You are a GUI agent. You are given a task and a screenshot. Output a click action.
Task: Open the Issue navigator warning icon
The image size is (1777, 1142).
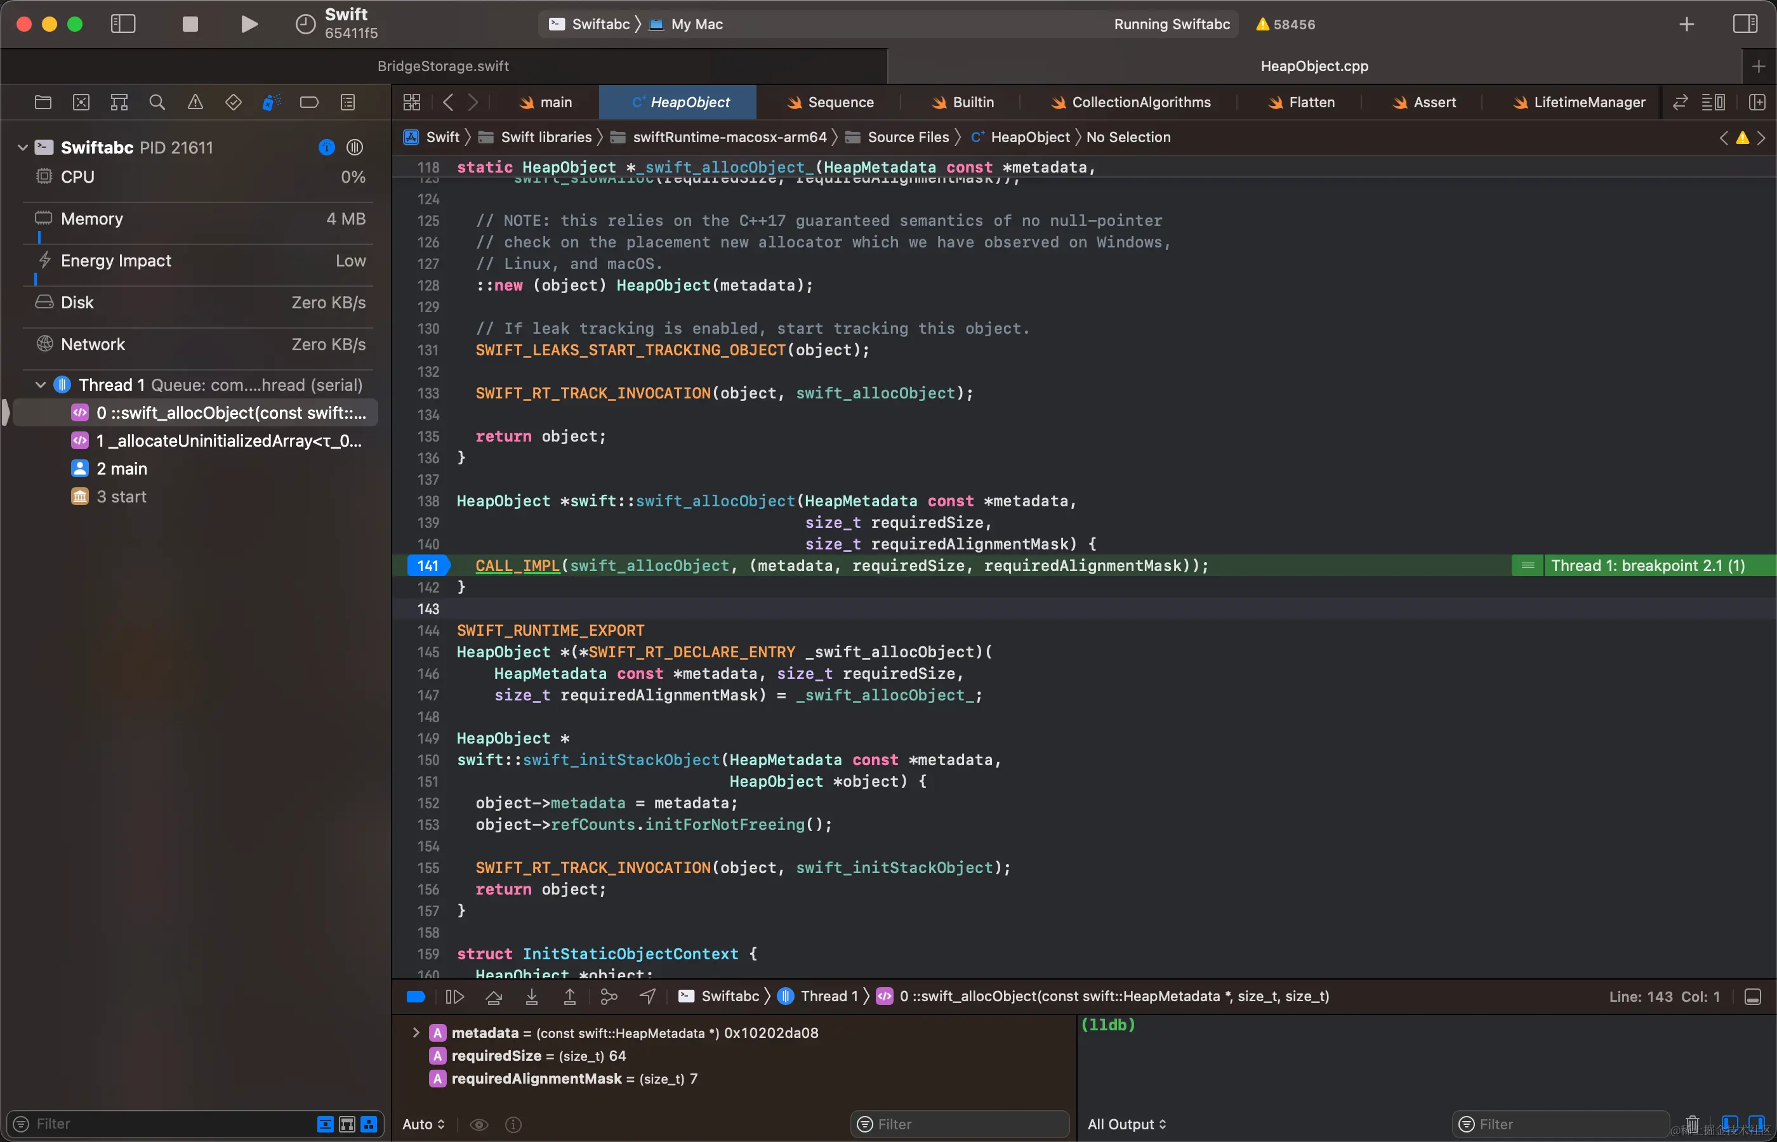pyautogui.click(x=195, y=102)
